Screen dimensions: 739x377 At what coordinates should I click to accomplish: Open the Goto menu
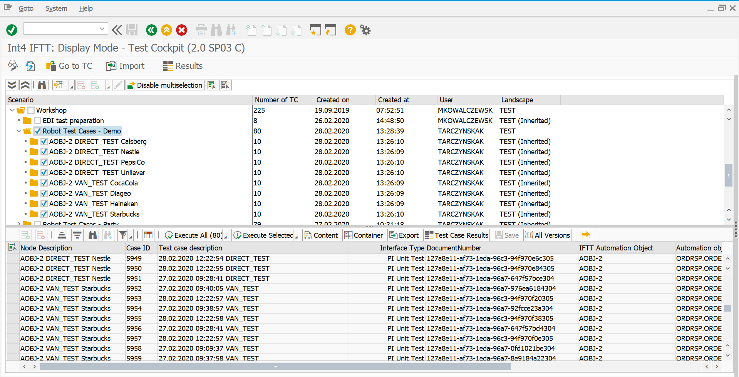click(x=26, y=8)
